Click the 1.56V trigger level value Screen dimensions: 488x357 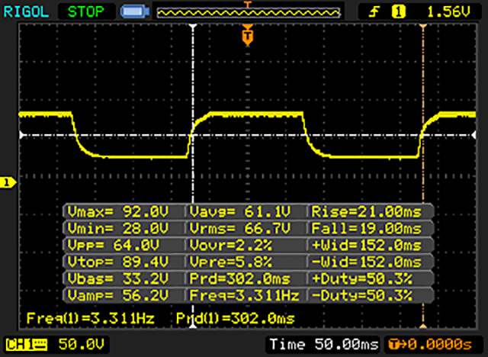[x=448, y=12]
